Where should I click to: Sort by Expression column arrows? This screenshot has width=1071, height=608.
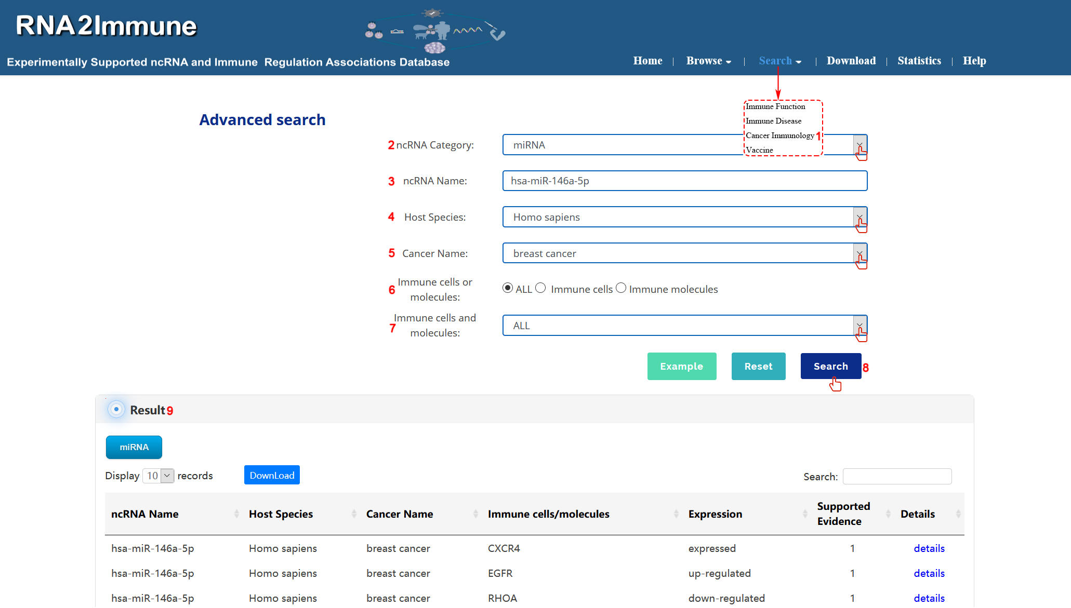point(805,514)
